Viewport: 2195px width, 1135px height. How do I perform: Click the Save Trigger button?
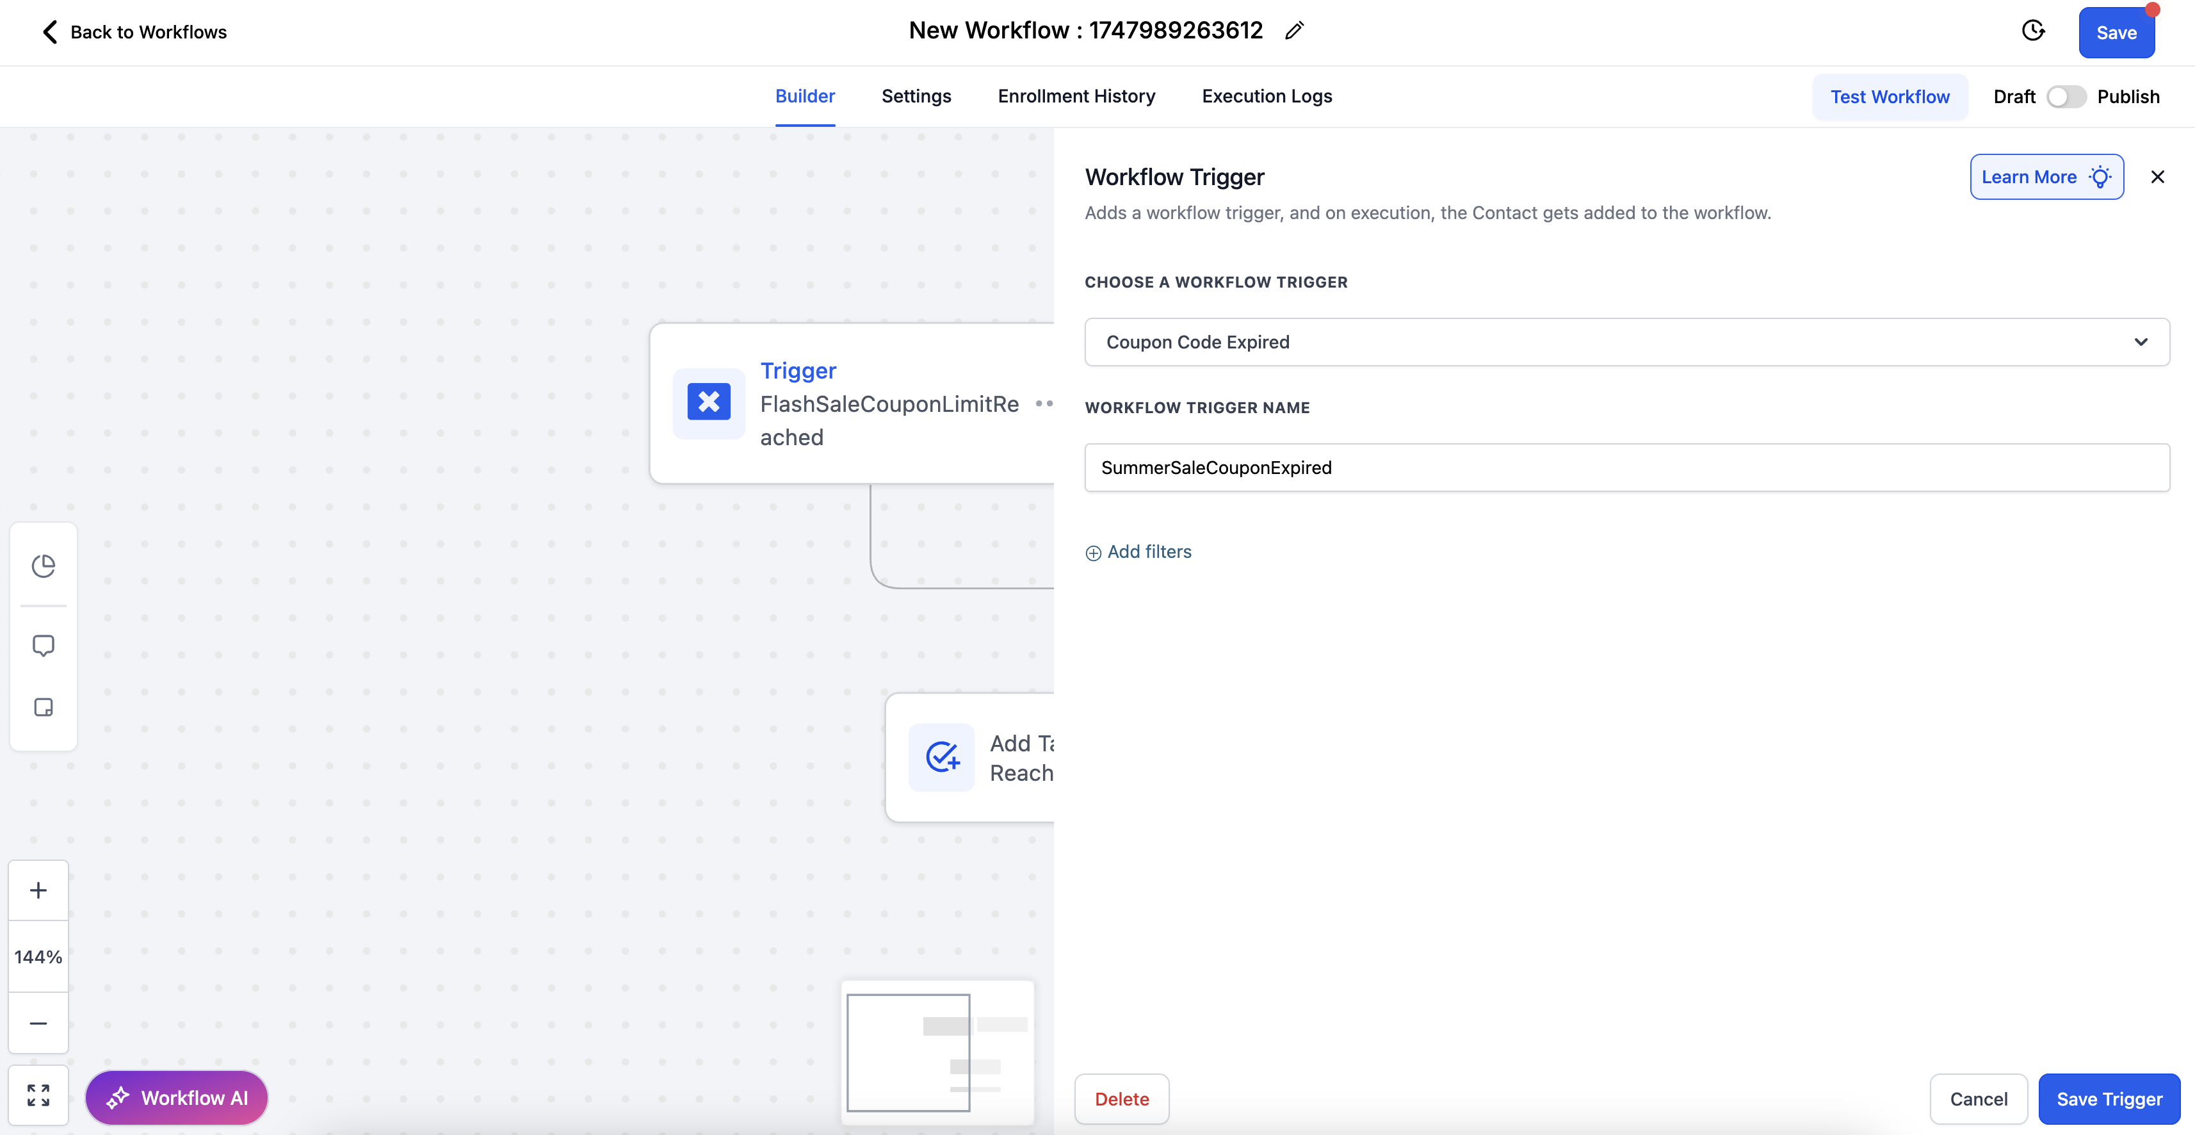2109,1099
